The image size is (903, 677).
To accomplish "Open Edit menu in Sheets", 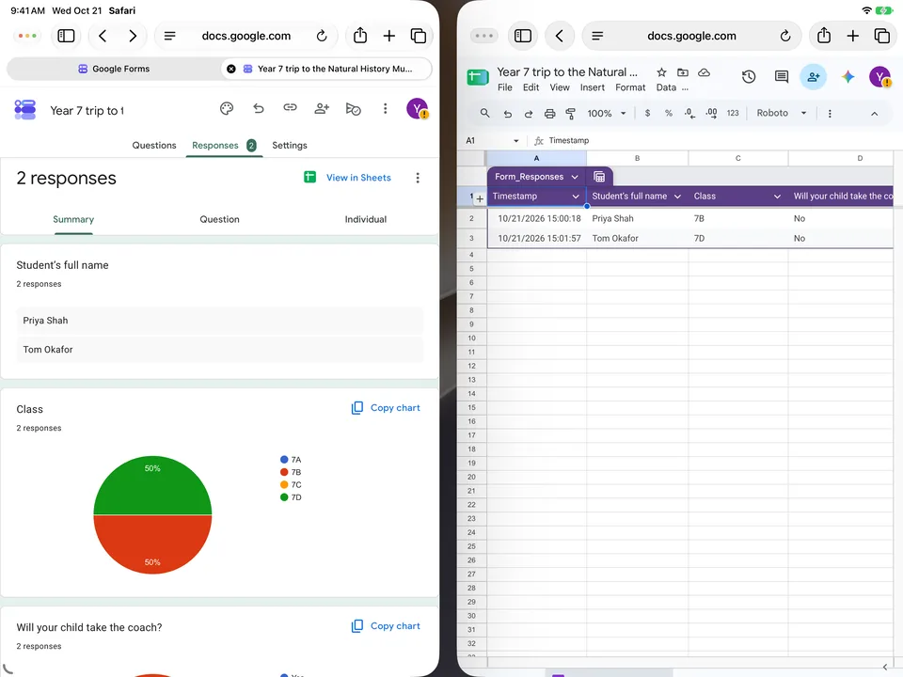I will (531, 87).
